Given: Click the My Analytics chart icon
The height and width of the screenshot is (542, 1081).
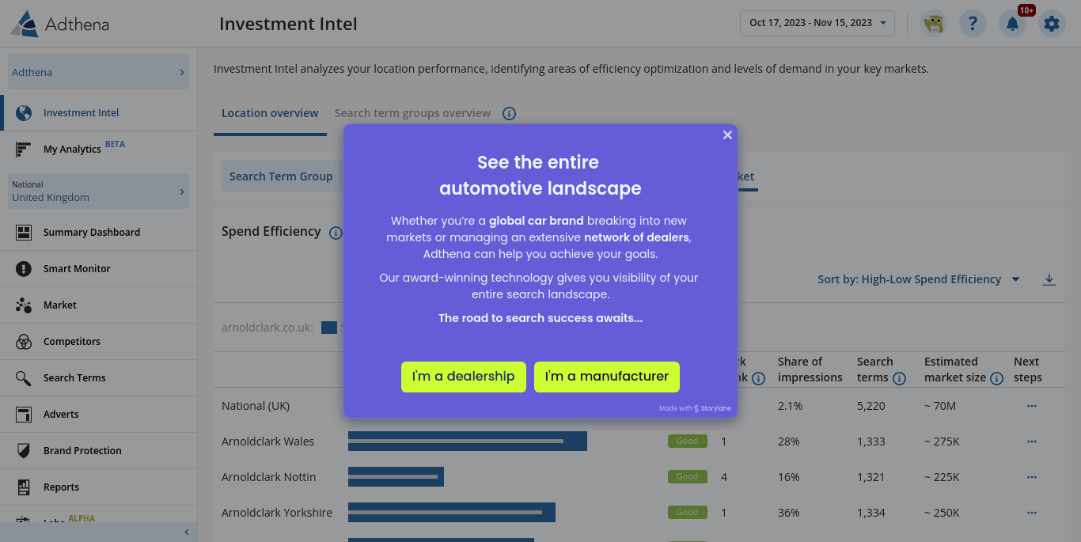Looking at the screenshot, I should point(23,150).
